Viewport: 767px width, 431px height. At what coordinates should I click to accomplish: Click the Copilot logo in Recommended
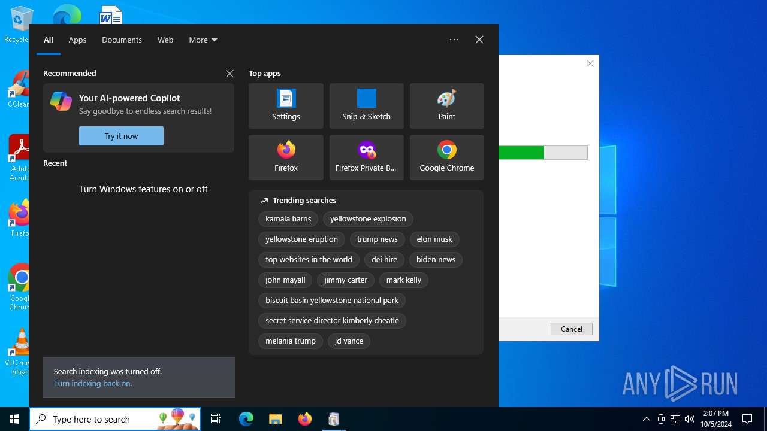click(x=61, y=101)
